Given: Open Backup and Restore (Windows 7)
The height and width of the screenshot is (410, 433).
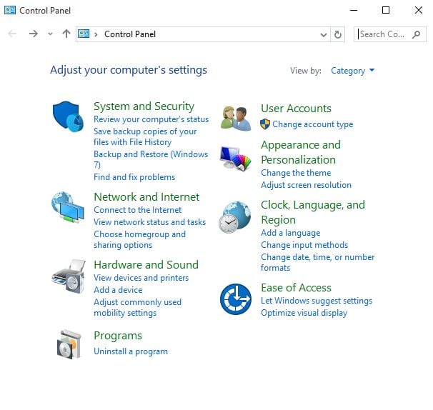Looking at the screenshot, I should click(x=151, y=159).
